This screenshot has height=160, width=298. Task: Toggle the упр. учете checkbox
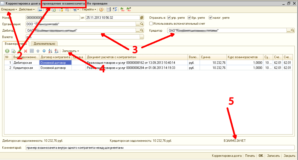pos(169,18)
